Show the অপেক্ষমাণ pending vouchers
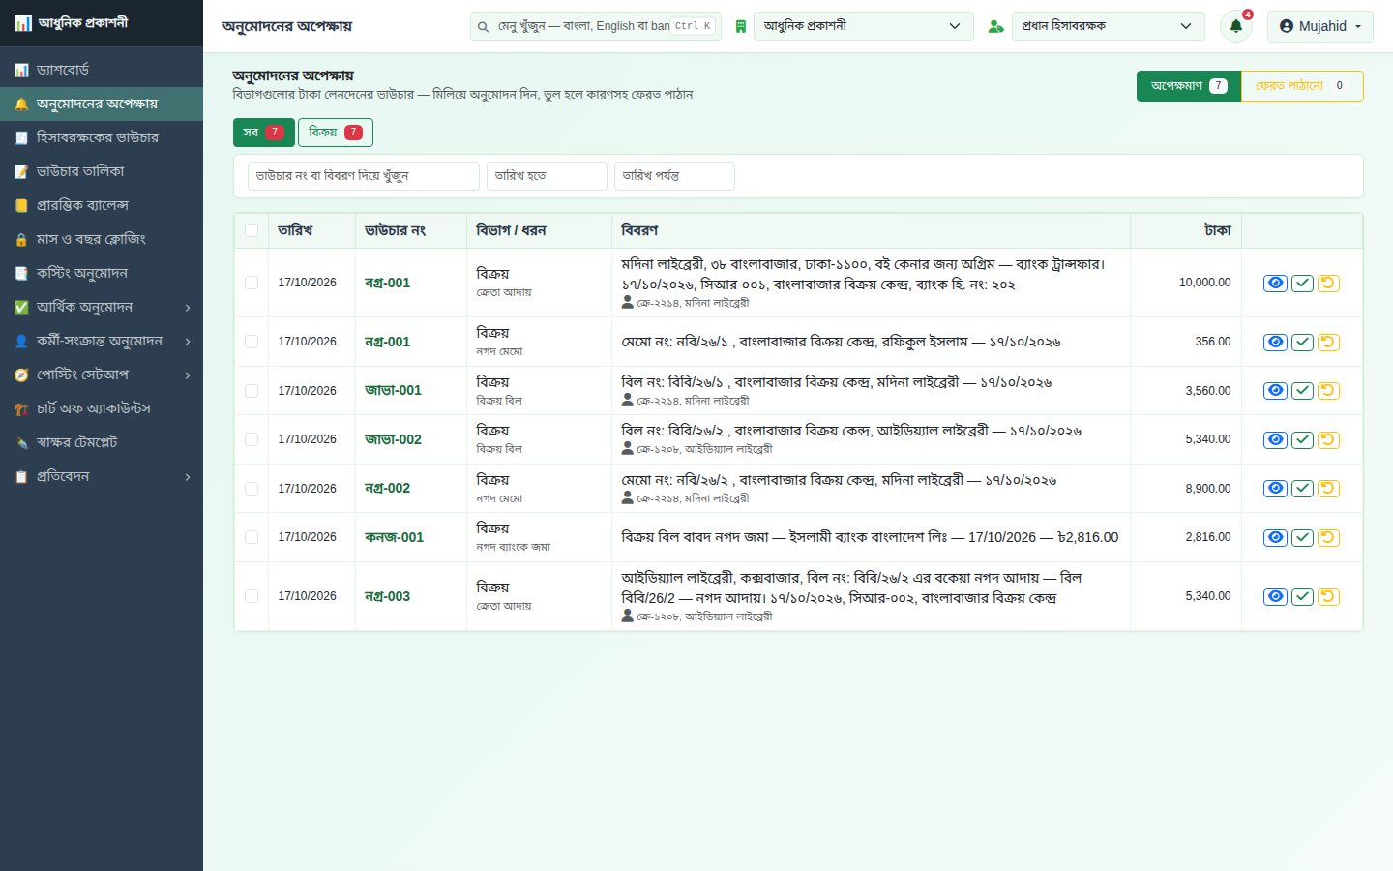The width and height of the screenshot is (1393, 871). 1189,86
